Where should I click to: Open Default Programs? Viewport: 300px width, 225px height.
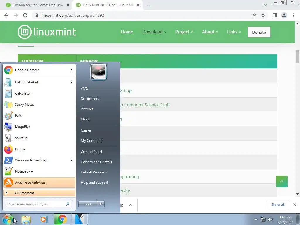pos(94,172)
